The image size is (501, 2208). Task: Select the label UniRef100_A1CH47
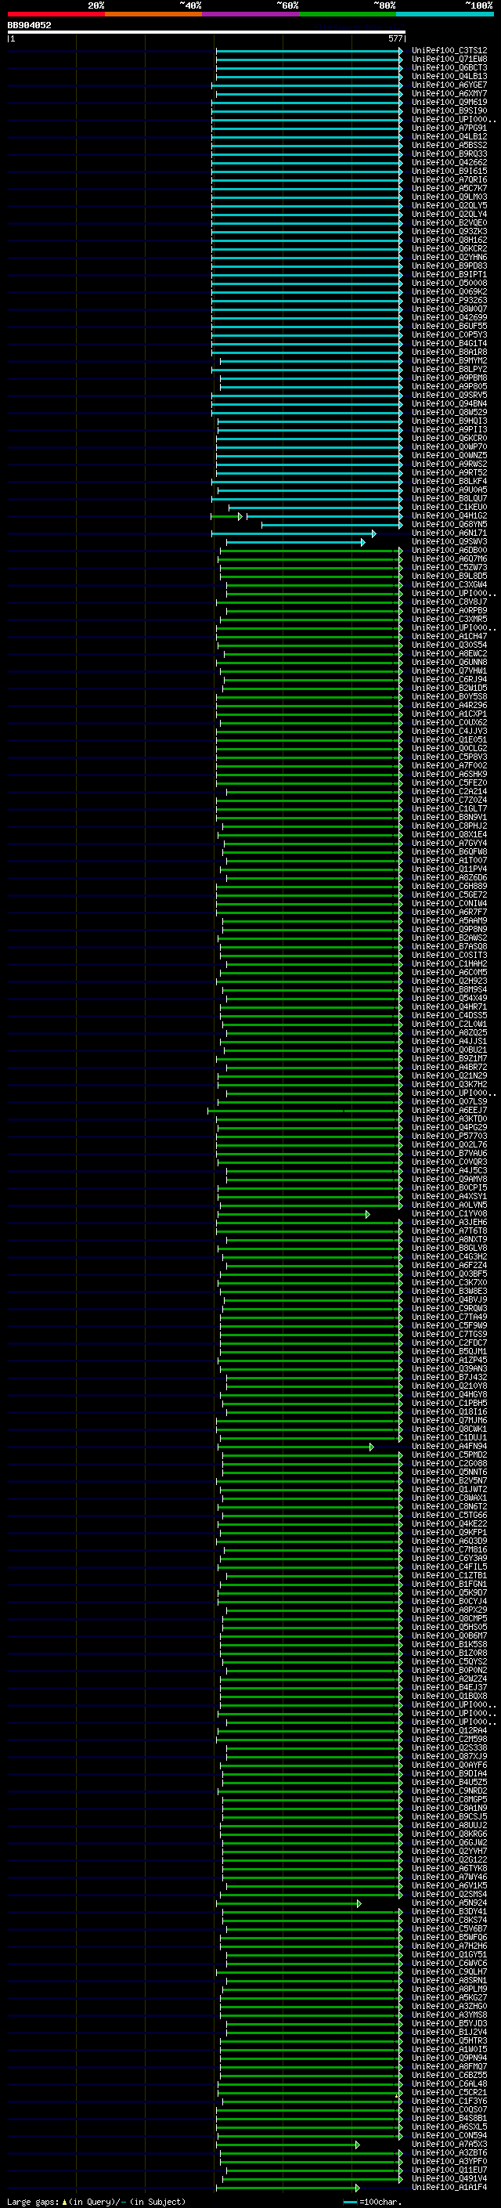(449, 636)
